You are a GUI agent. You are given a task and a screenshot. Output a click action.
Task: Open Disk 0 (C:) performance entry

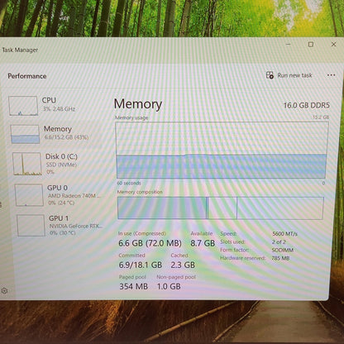pos(61,156)
